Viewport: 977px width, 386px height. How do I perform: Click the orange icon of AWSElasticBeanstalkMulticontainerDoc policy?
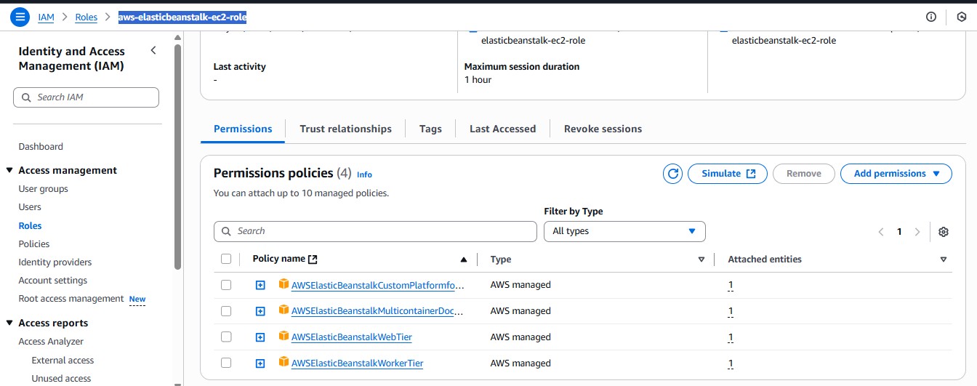tap(284, 310)
